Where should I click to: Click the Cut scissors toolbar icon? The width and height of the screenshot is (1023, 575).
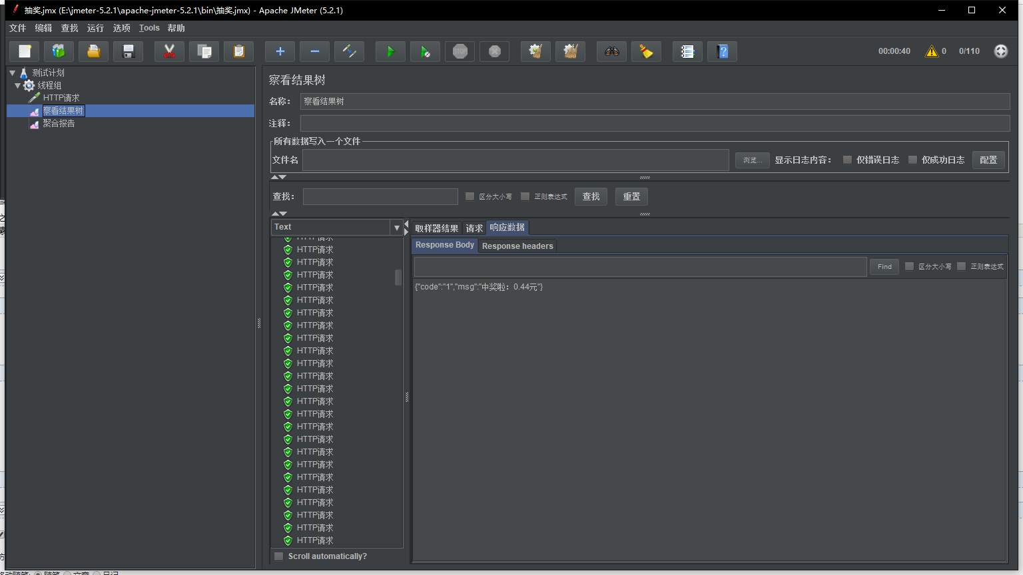click(169, 51)
